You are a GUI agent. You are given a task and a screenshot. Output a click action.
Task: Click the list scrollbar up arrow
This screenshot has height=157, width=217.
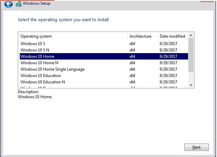[191, 35]
